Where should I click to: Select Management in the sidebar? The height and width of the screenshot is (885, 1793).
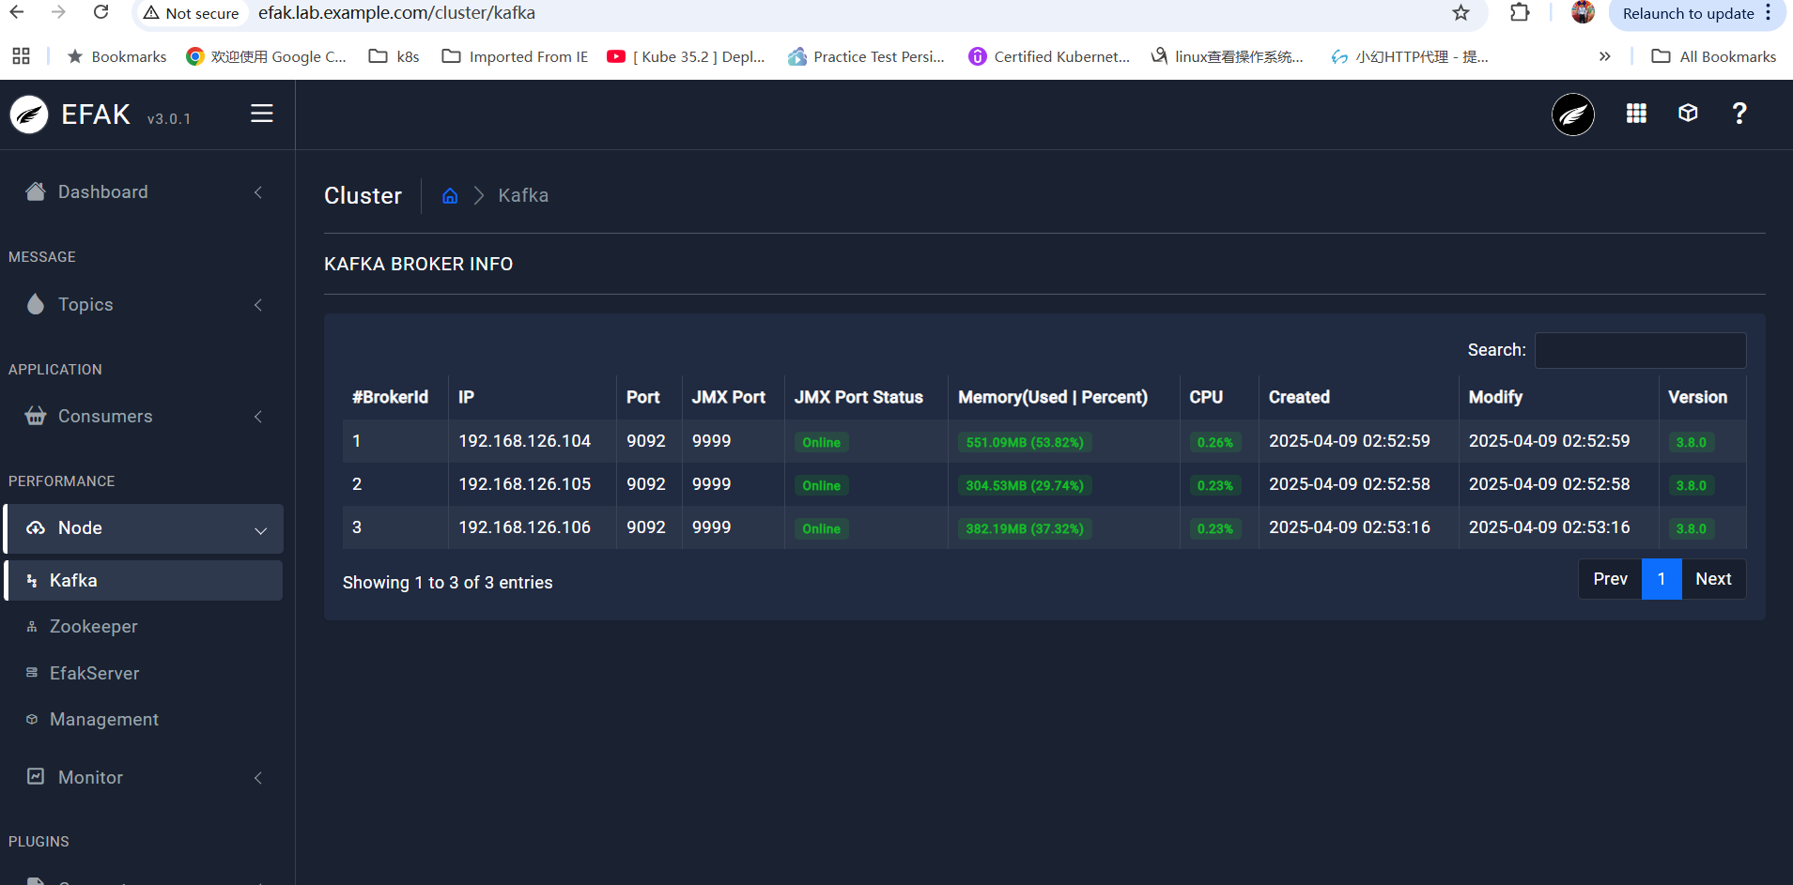click(103, 719)
